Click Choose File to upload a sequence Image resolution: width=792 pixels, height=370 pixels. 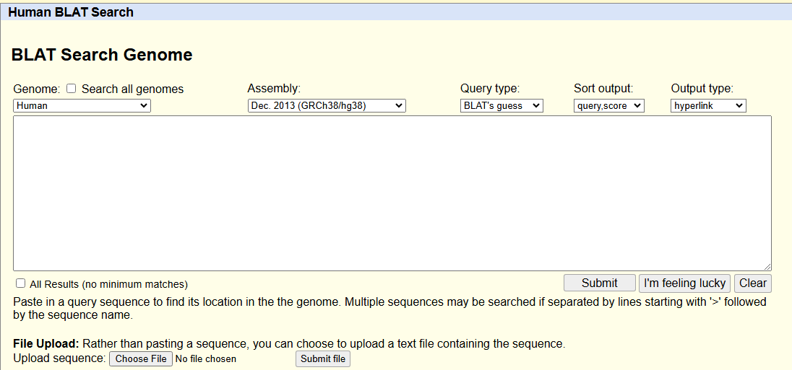[141, 358]
